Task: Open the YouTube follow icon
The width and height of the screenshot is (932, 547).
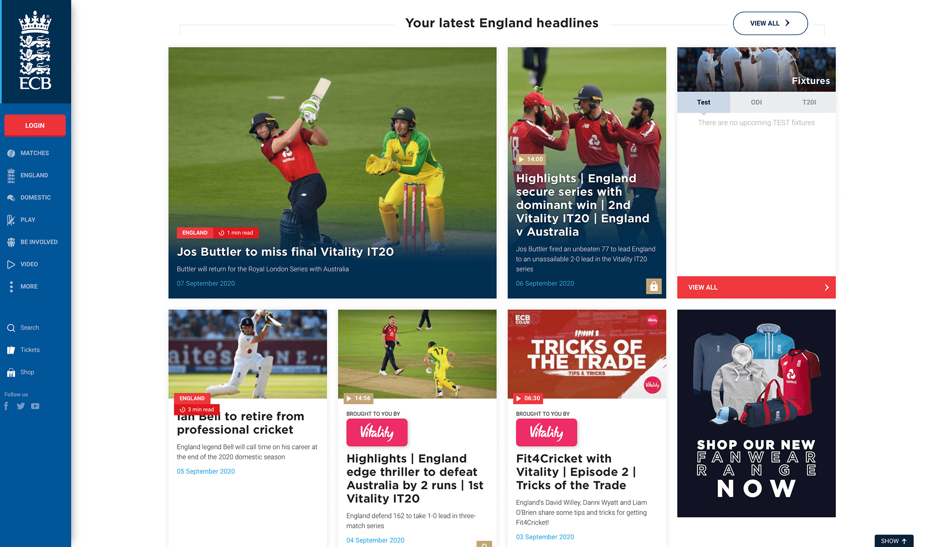Action: (x=35, y=406)
